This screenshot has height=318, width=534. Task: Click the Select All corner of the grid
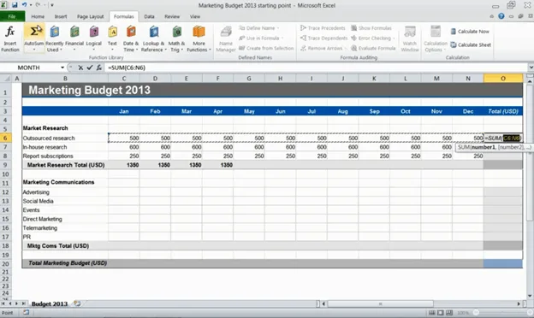(x=7, y=79)
